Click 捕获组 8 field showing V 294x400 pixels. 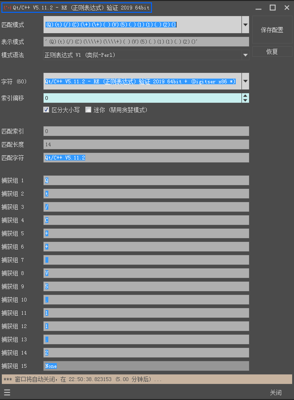coord(146,273)
